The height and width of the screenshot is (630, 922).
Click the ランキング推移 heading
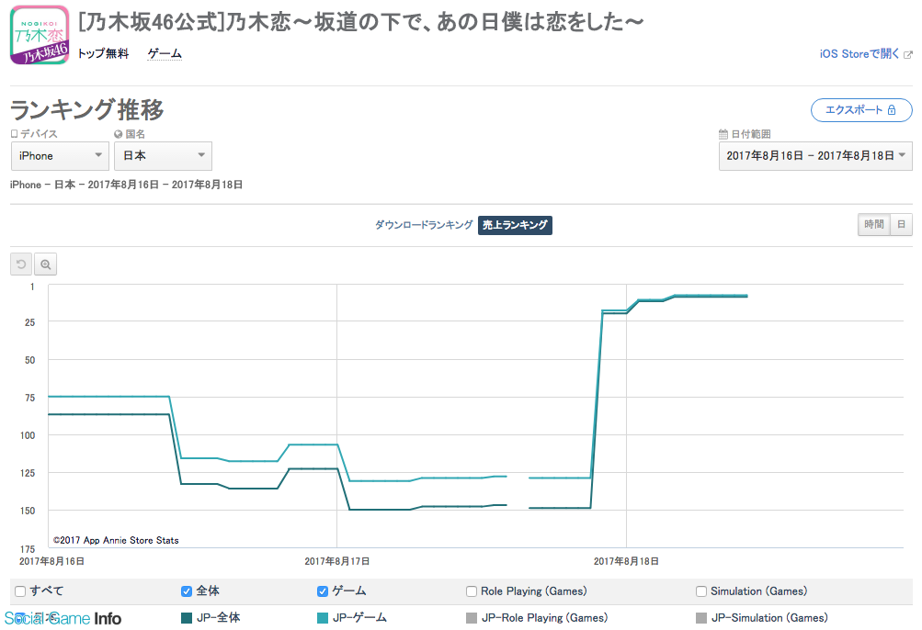87,110
